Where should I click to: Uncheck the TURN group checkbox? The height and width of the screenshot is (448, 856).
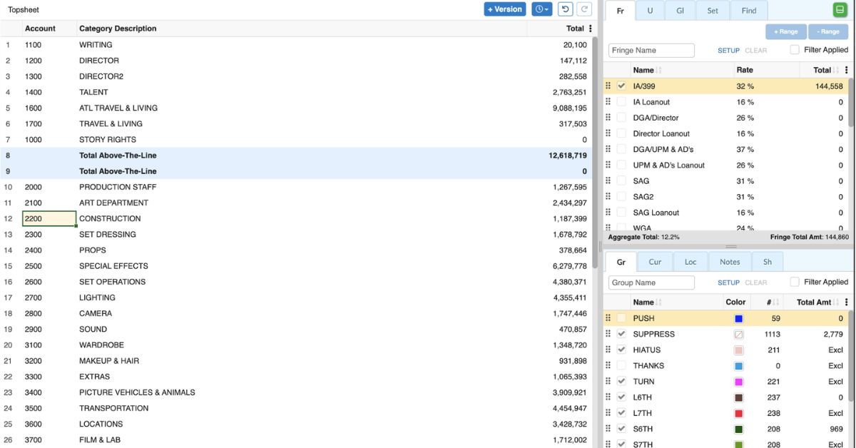pos(621,382)
